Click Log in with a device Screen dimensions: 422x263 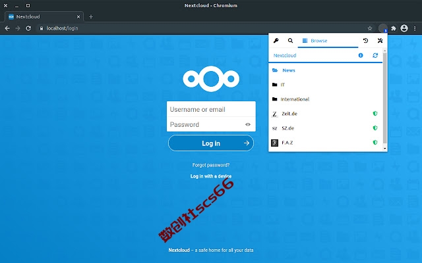coord(211,176)
